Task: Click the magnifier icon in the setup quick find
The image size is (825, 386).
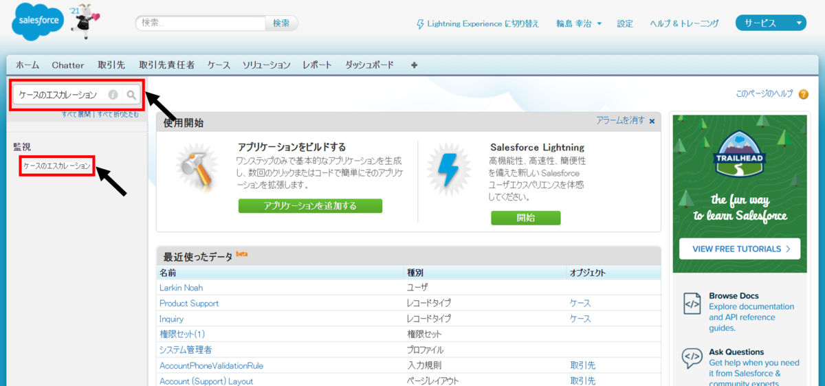Action: (x=131, y=95)
